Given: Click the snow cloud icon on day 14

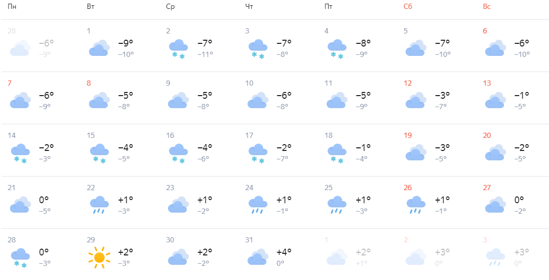Looking at the screenshot, I should [20, 154].
